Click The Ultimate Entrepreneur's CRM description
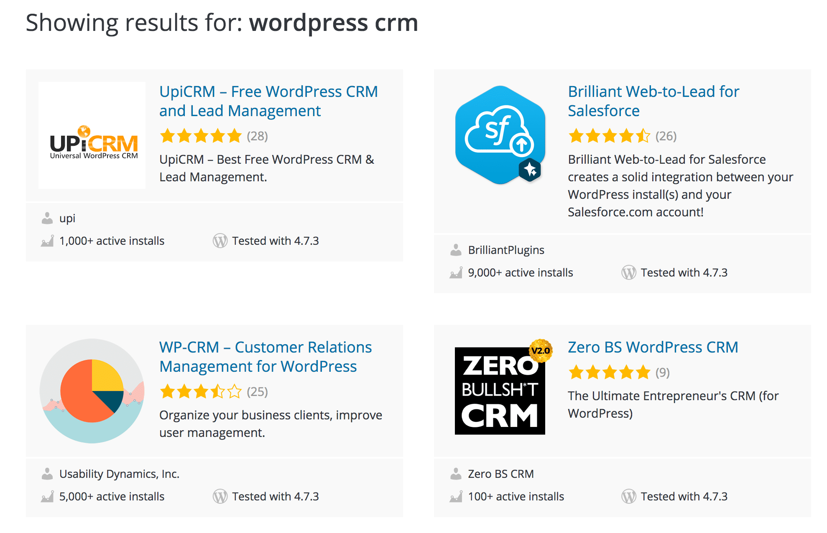 coord(673,405)
